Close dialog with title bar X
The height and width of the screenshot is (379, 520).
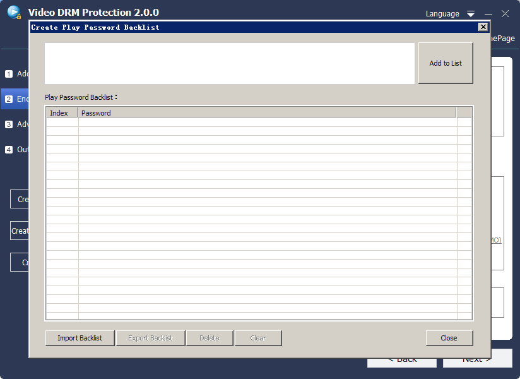[483, 27]
